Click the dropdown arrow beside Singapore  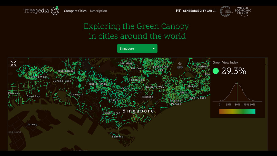154,49
